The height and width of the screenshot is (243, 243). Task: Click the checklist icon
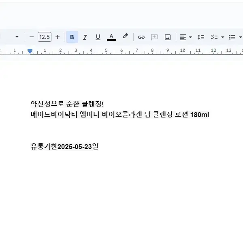click(214, 37)
